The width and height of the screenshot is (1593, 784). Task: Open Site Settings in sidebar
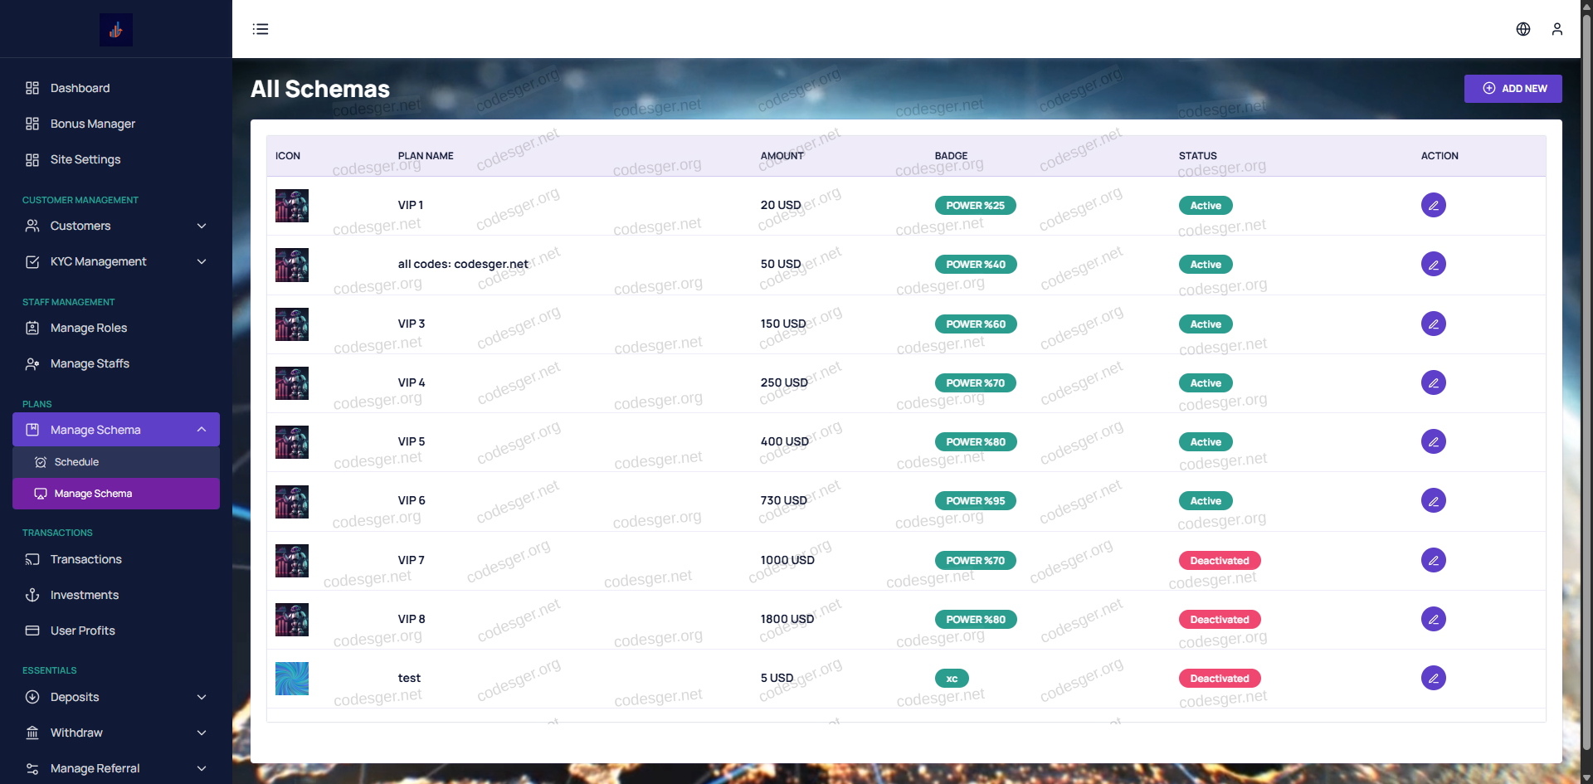click(x=85, y=159)
